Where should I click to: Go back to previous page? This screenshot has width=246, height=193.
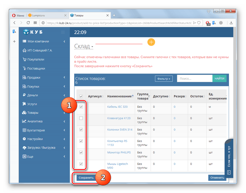coord(15,23)
